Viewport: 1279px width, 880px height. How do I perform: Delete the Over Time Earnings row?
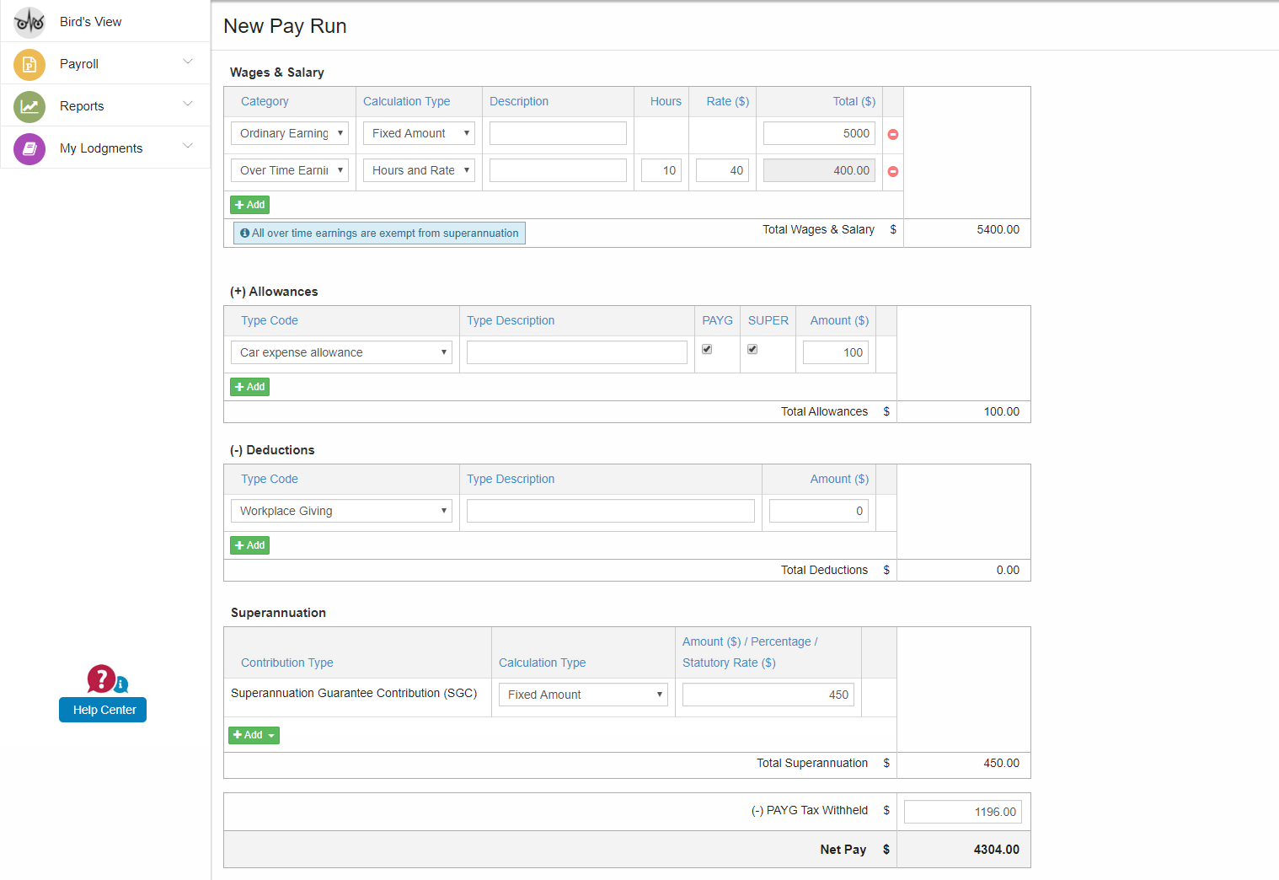click(892, 170)
